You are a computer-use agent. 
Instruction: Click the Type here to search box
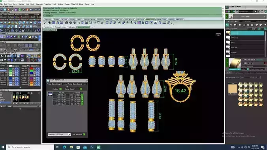click(x=30, y=147)
